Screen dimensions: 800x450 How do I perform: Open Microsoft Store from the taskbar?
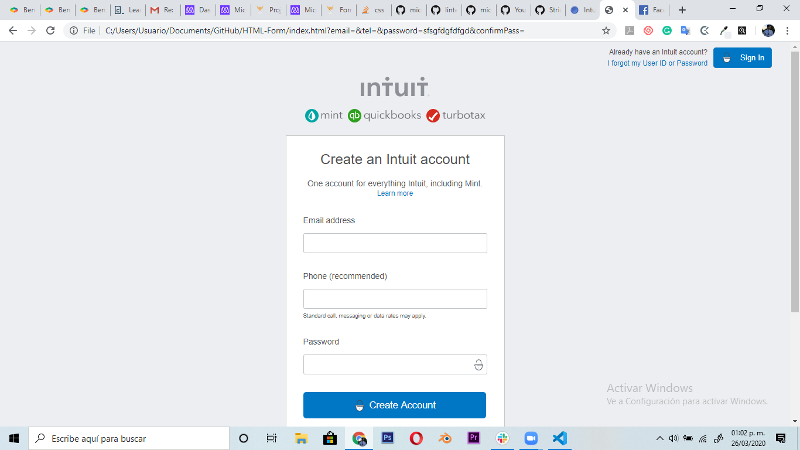pos(330,438)
